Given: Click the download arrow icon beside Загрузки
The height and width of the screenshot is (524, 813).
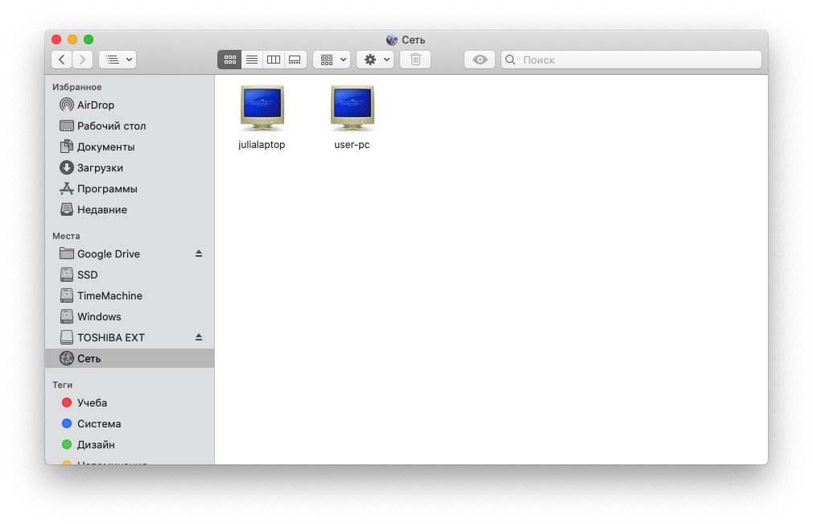Looking at the screenshot, I should (66, 167).
